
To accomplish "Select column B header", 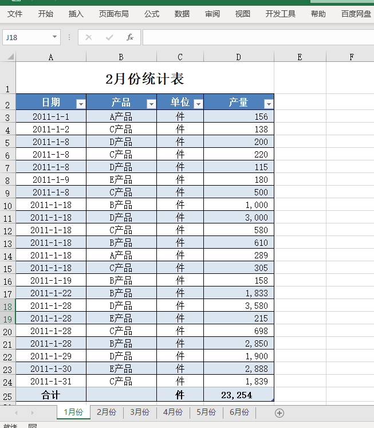I will coord(121,57).
